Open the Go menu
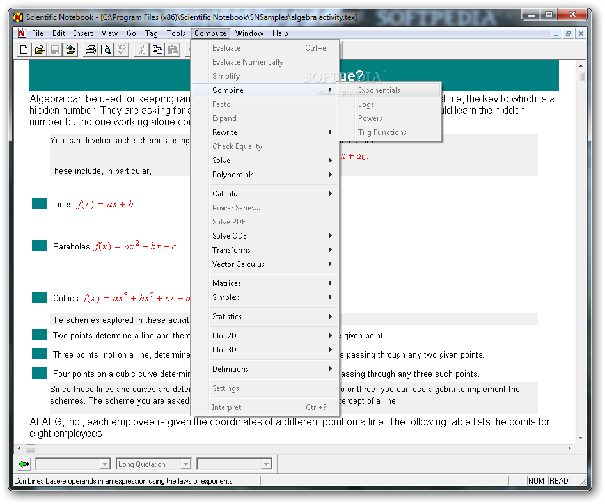The image size is (605, 504). 131,33
